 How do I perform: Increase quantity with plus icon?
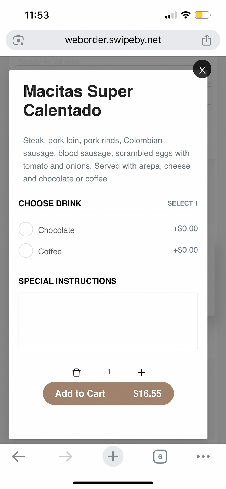pyautogui.click(x=141, y=373)
